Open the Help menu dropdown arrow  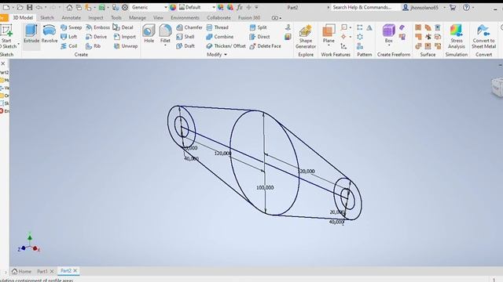pyautogui.click(x=473, y=7)
